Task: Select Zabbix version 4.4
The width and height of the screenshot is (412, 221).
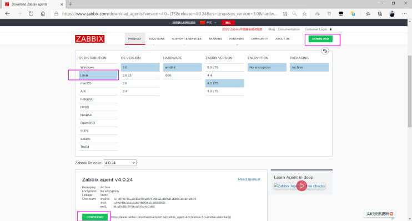Action: click(225, 76)
